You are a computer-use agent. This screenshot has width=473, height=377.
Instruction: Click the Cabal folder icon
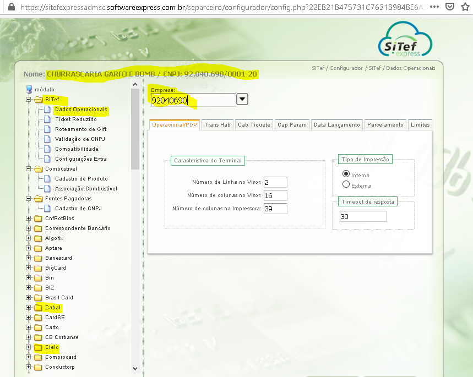pyautogui.click(x=39, y=308)
